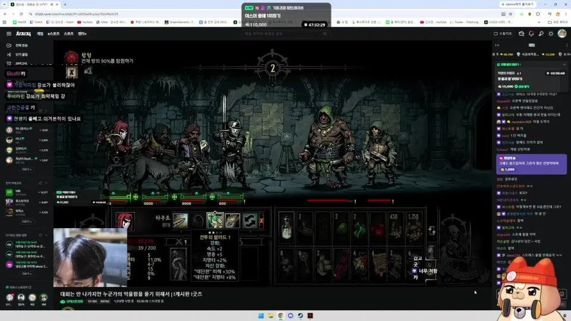Click the red-haired hero portrait in game
This screenshot has width=571, height=321.
(x=125, y=221)
